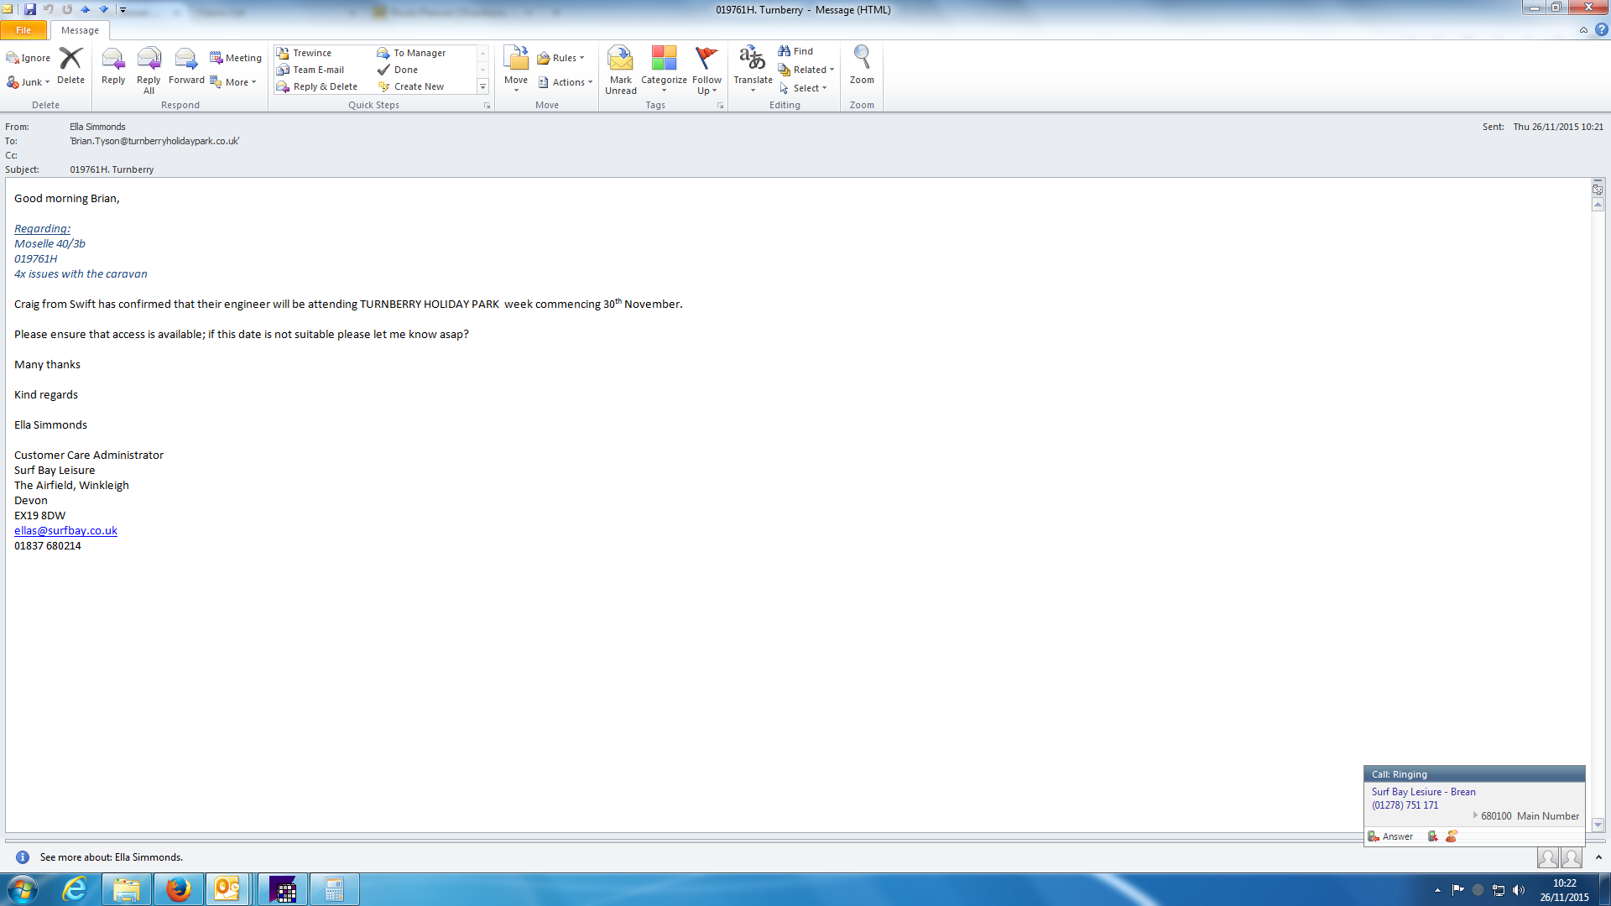The width and height of the screenshot is (1611, 906).
Task: Answer the ringing call popup
Action: point(1391,836)
